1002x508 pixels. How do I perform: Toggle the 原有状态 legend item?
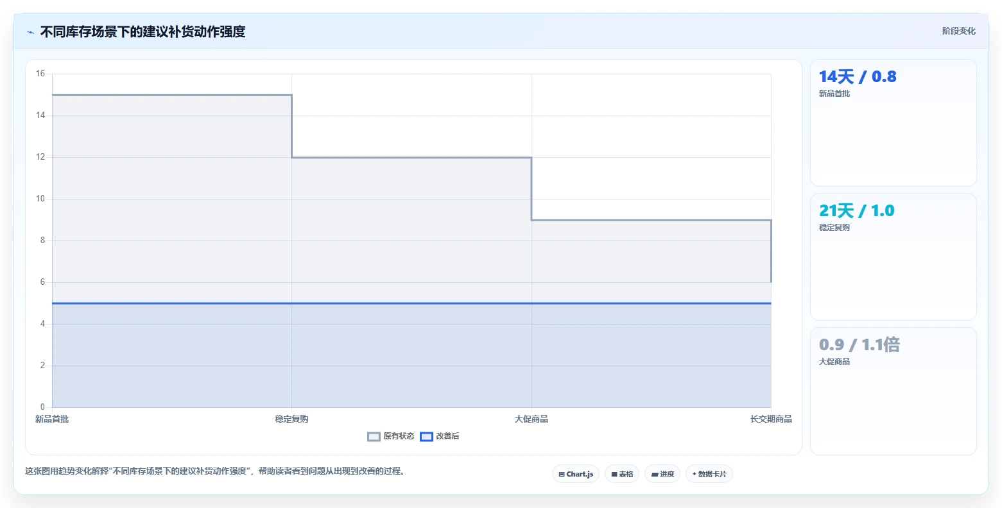pyautogui.click(x=391, y=436)
